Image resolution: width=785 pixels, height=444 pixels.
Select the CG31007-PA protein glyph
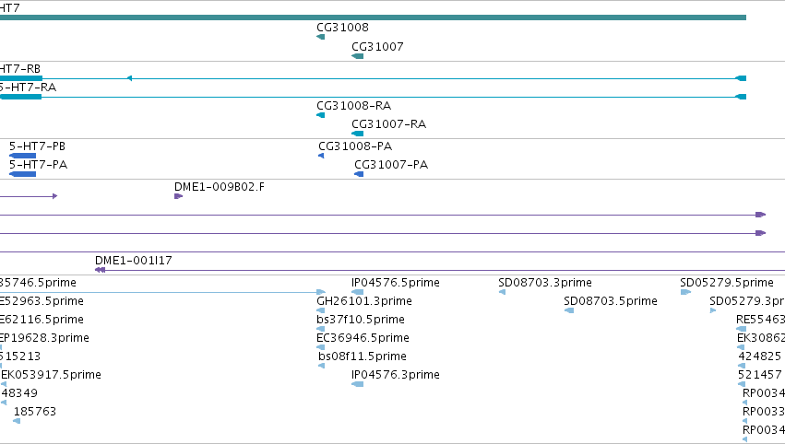tap(359, 174)
